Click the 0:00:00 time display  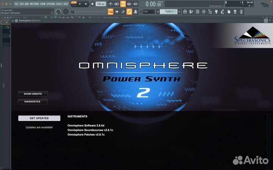tap(154, 4)
